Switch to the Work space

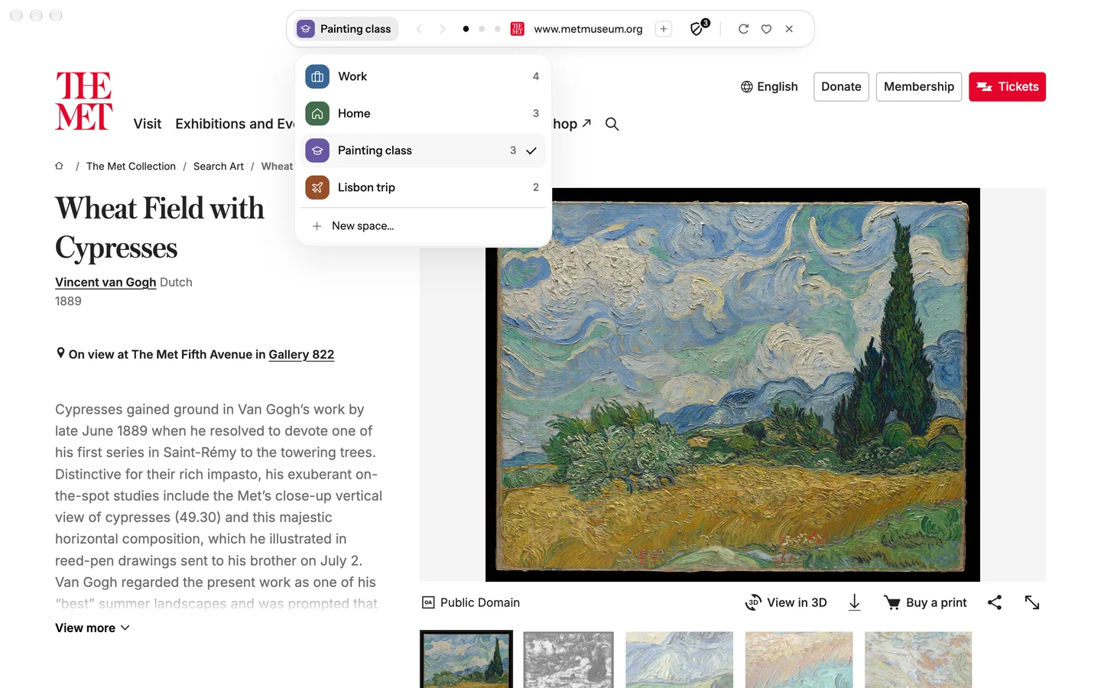tap(424, 76)
